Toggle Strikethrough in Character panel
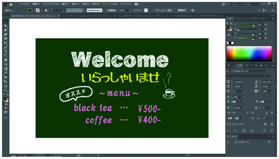The height and width of the screenshot is (159, 279). (272, 113)
